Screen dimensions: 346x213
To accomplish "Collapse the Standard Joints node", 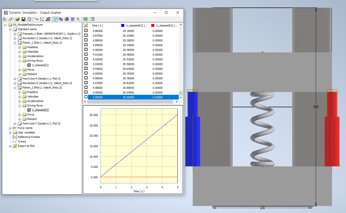I will point(10,29).
